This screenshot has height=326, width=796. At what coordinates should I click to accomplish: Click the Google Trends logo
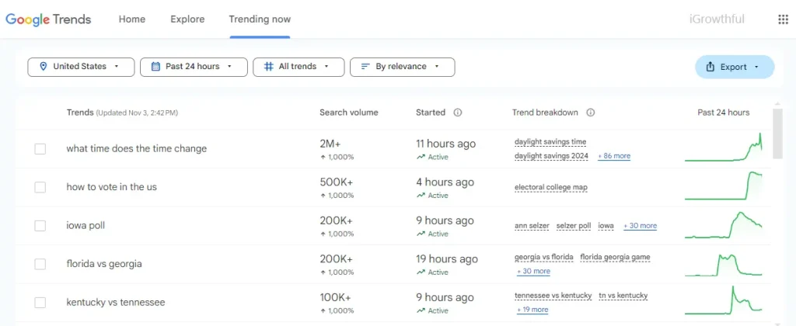click(x=48, y=19)
